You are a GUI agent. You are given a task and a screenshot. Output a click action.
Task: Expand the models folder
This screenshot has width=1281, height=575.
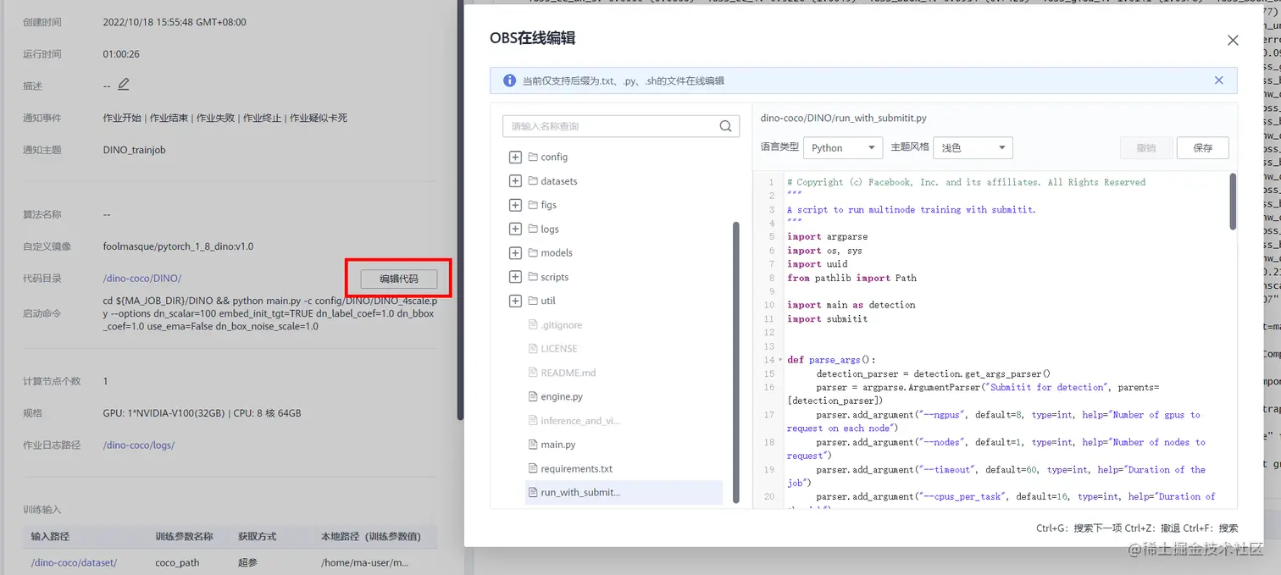point(515,252)
